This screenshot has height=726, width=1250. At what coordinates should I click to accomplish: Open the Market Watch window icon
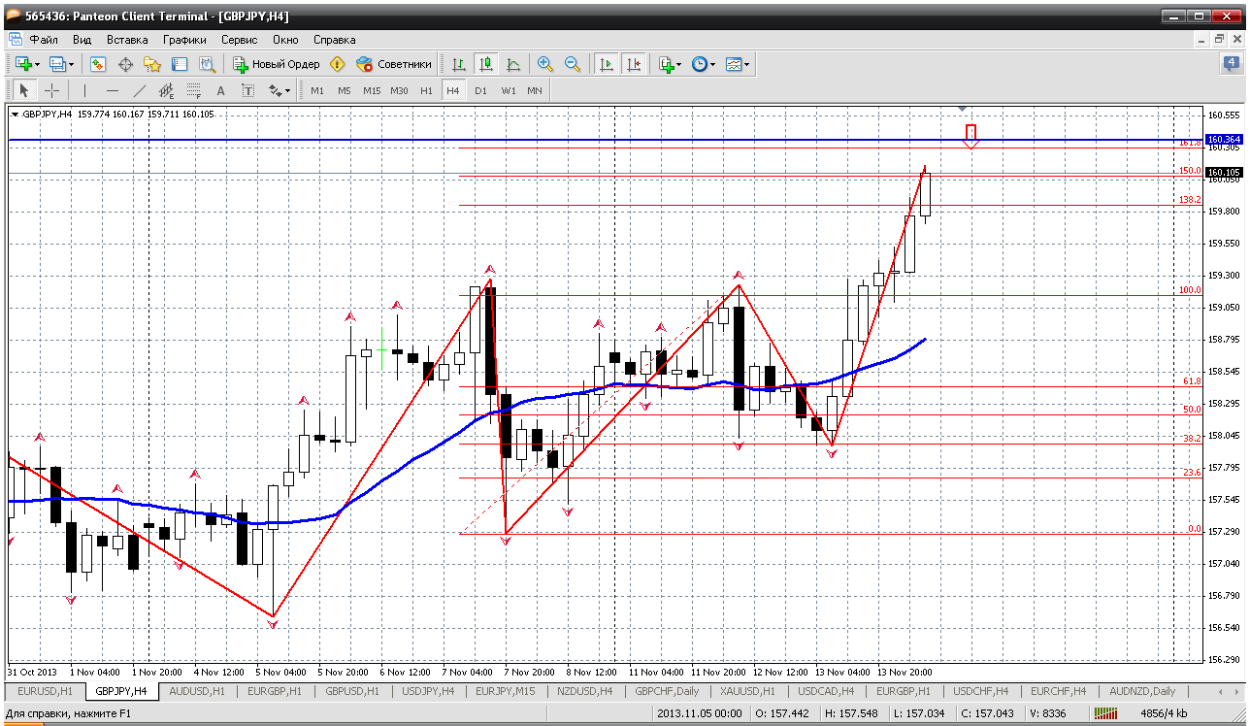(98, 64)
